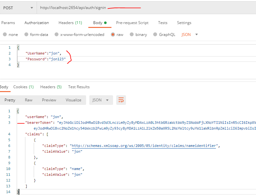
Task: Switch to Raw response view
Action: click(x=29, y=100)
